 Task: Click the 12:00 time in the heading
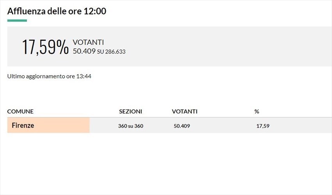click(95, 11)
